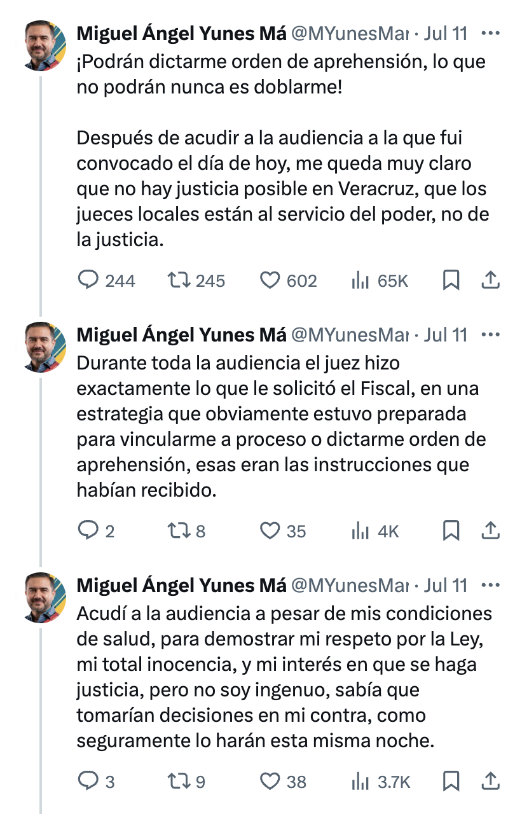Reply to the tweet with 3 replies
The width and height of the screenshot is (515, 814).
[x=88, y=781]
